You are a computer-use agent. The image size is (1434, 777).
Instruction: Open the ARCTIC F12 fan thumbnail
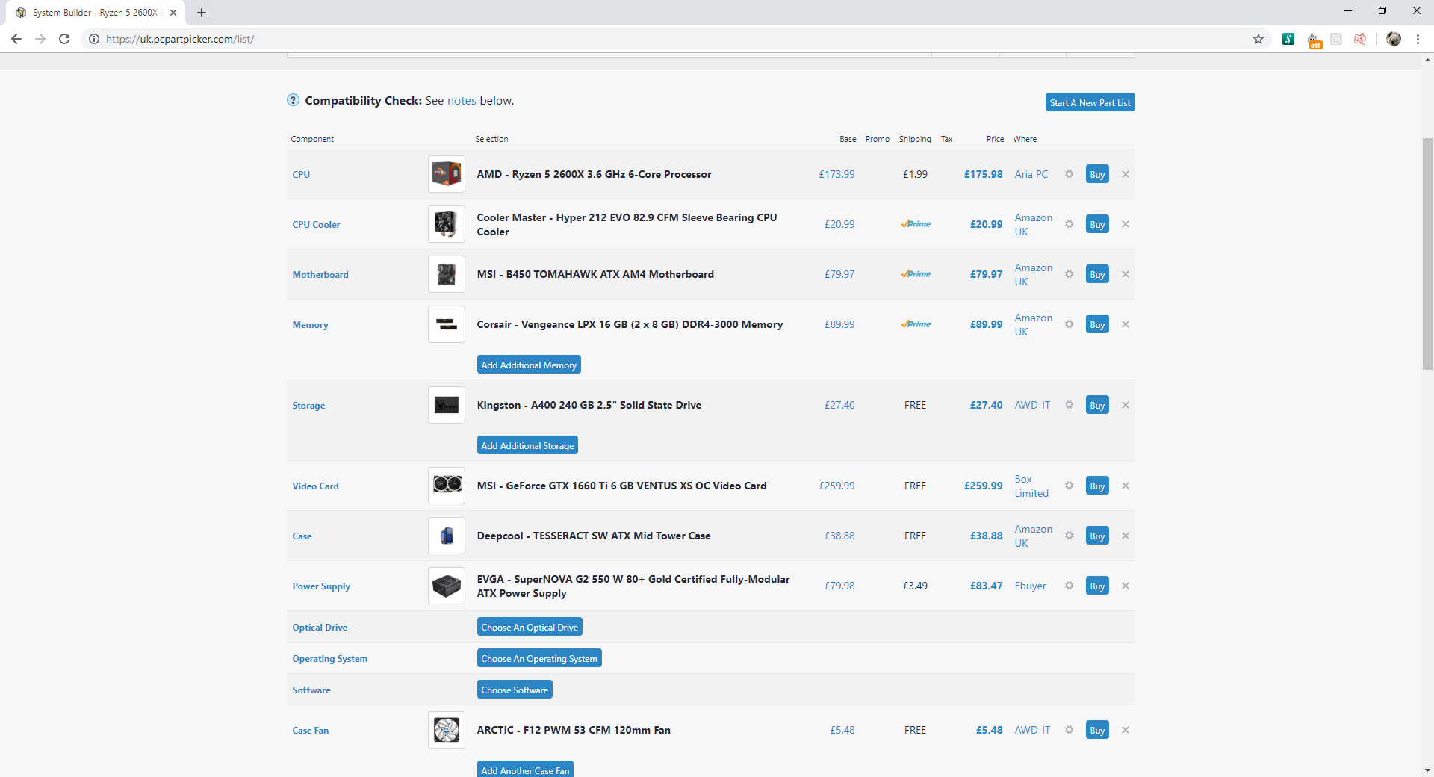click(447, 730)
